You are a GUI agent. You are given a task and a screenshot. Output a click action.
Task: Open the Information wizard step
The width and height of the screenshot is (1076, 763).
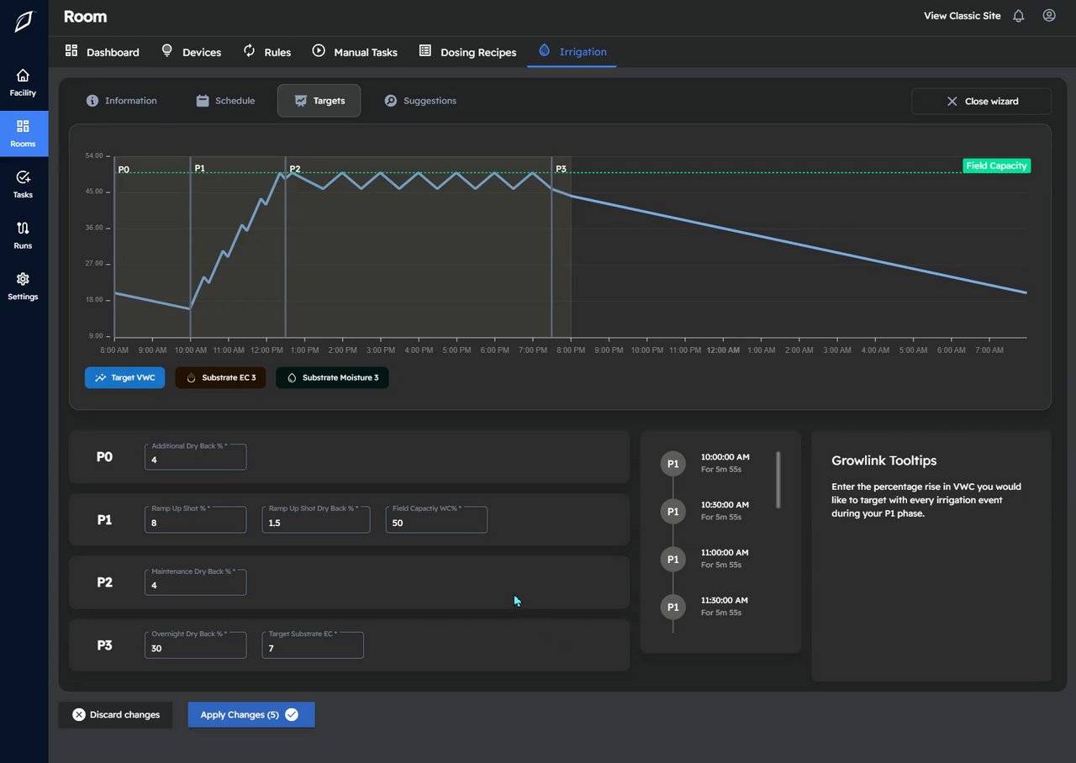122,101
